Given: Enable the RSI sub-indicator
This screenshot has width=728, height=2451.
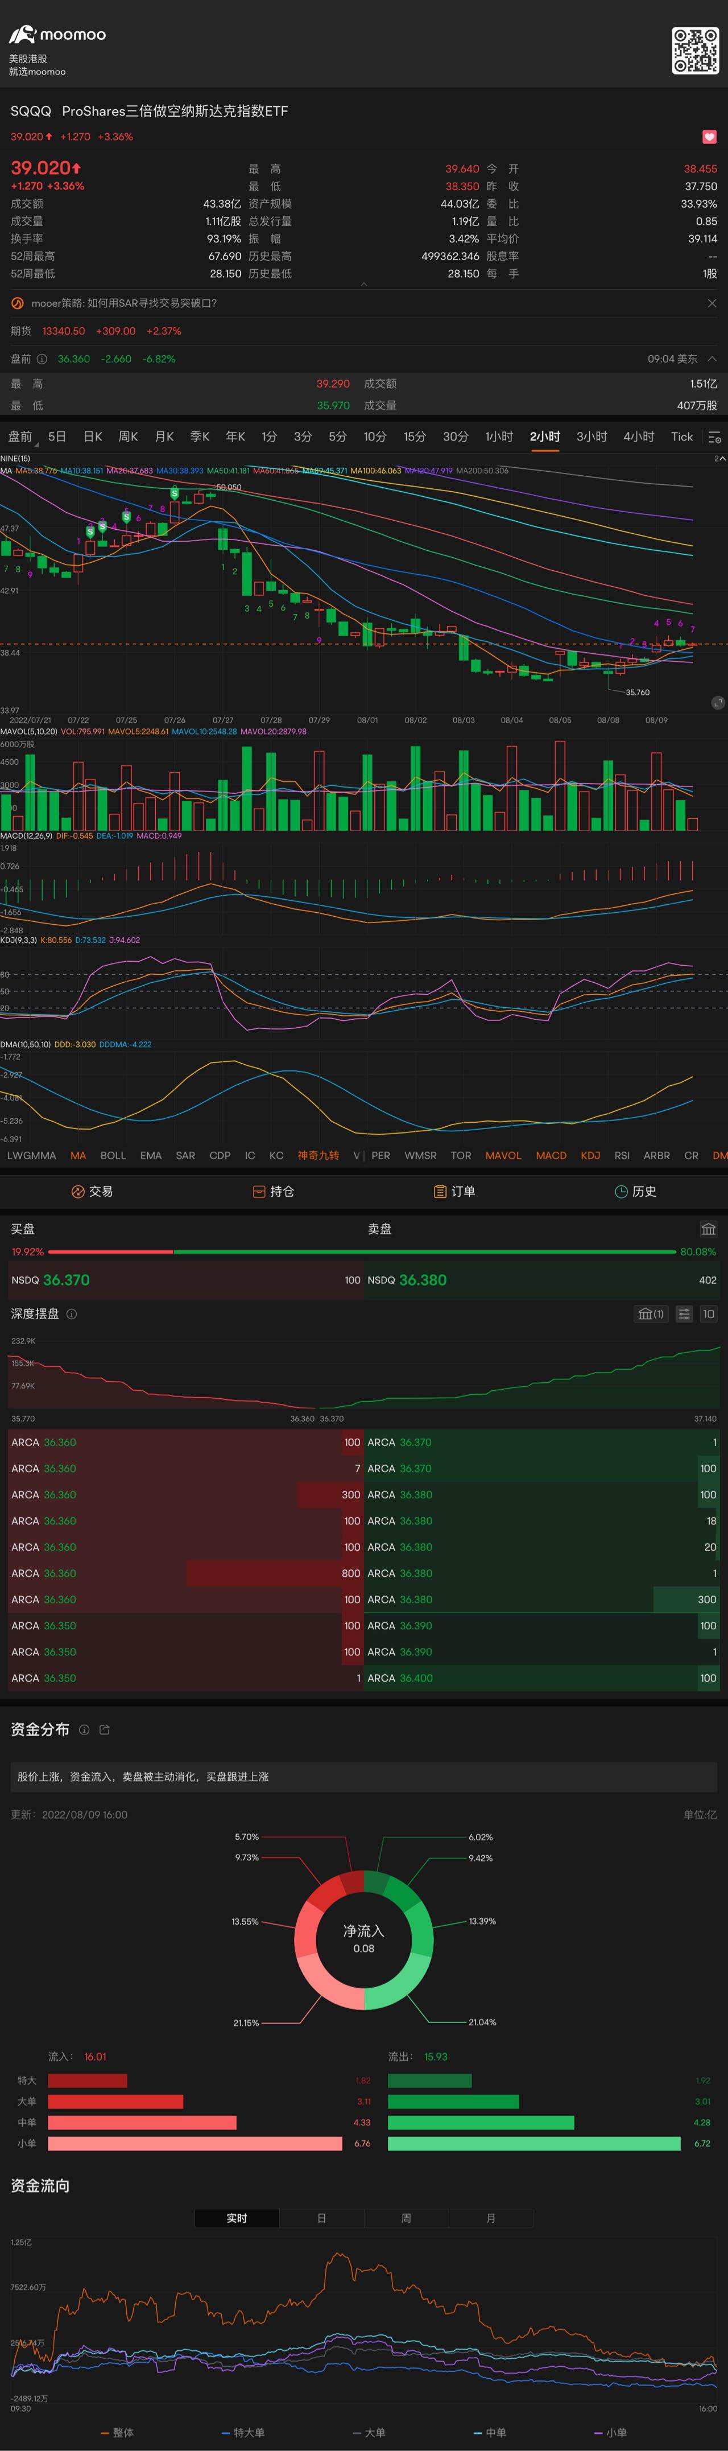Looking at the screenshot, I should 622,1155.
